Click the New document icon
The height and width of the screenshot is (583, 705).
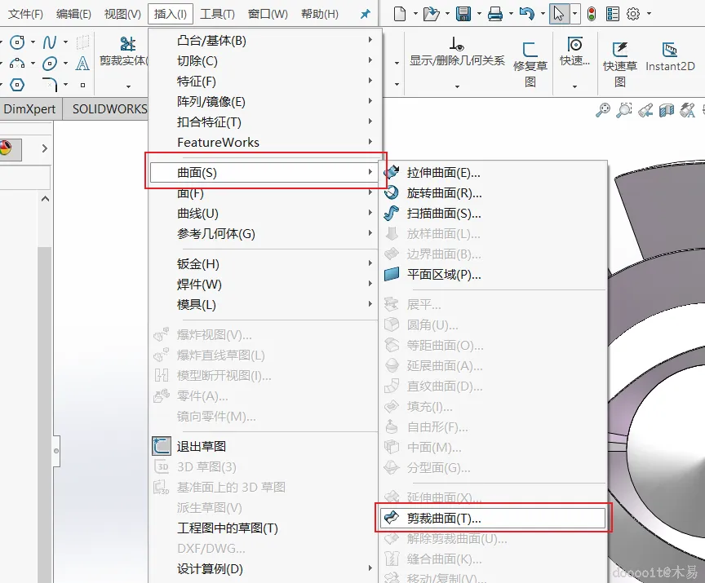point(399,14)
